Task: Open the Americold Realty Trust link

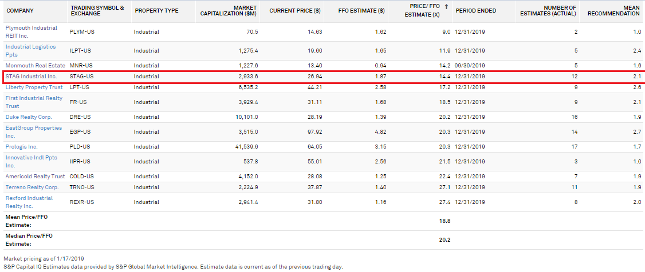Action: [x=36, y=177]
